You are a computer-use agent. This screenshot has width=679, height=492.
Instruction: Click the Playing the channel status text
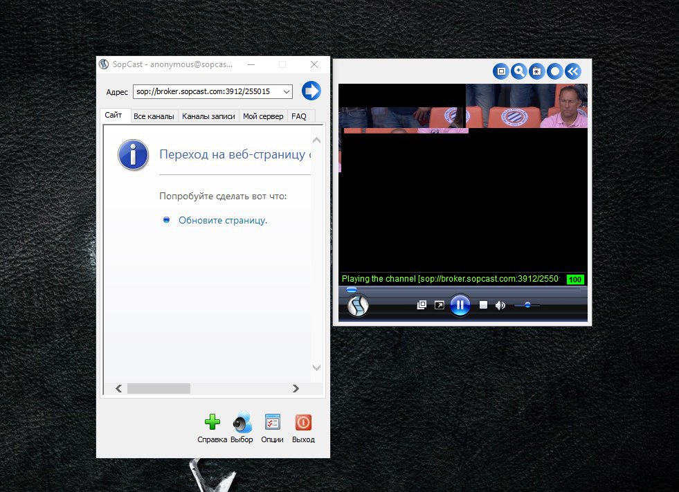point(451,279)
